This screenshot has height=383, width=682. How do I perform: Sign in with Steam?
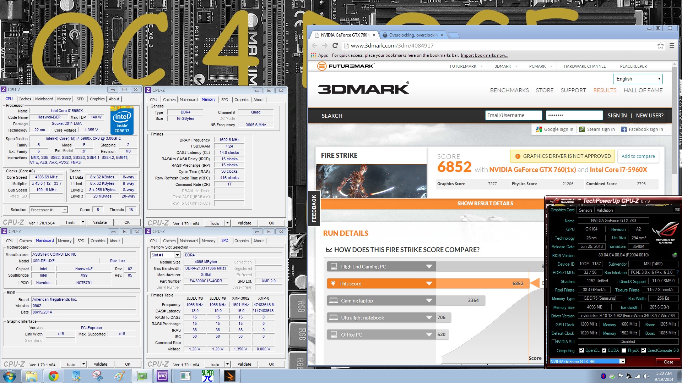point(597,129)
